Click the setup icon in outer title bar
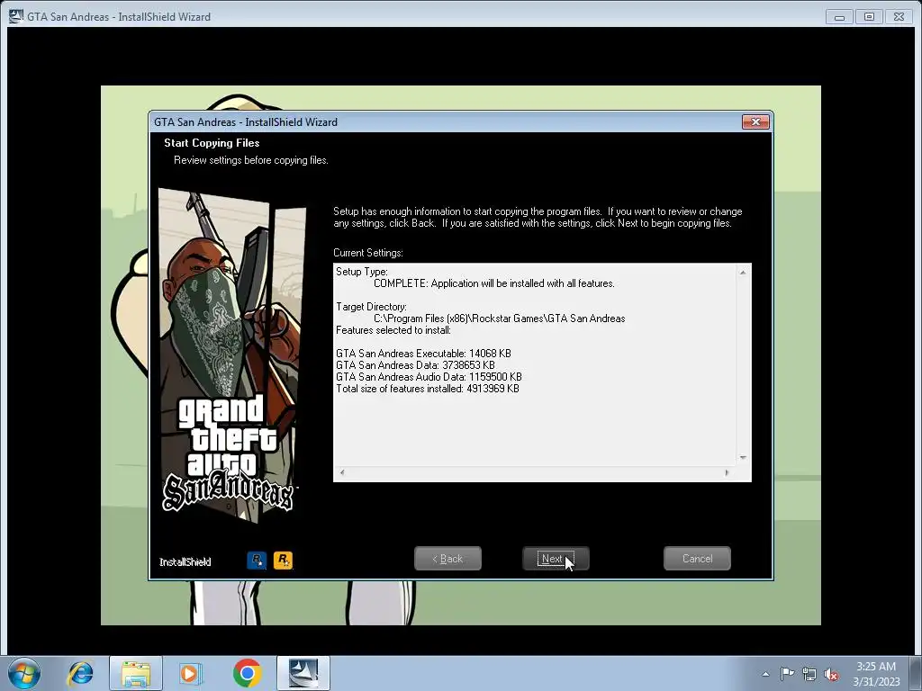Image resolution: width=922 pixels, height=691 pixels. (x=16, y=16)
